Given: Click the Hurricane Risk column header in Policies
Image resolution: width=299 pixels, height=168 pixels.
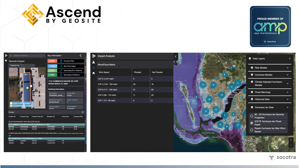Looking at the screenshot, I should click(x=78, y=116).
